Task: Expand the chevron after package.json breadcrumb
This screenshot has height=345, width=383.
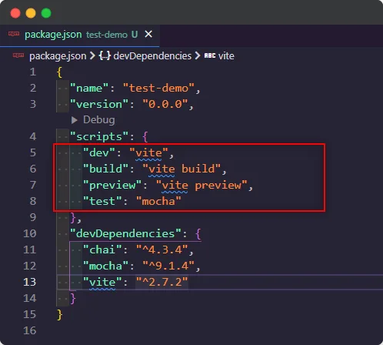Action: pyautogui.click(x=92, y=55)
